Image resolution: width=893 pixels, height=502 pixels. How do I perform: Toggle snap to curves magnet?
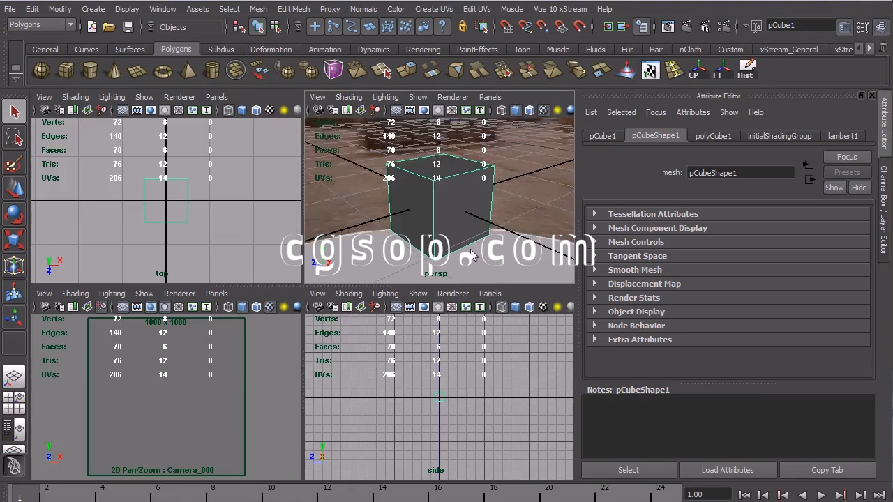[x=525, y=26]
